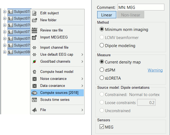
Task: Click the Compute head model icon
Action: [34, 72]
